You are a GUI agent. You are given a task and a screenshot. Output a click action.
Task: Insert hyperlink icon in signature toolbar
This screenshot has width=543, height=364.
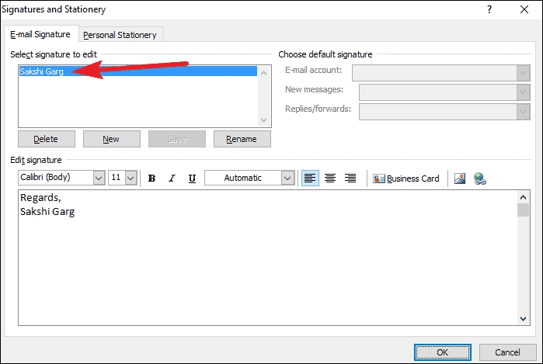479,179
